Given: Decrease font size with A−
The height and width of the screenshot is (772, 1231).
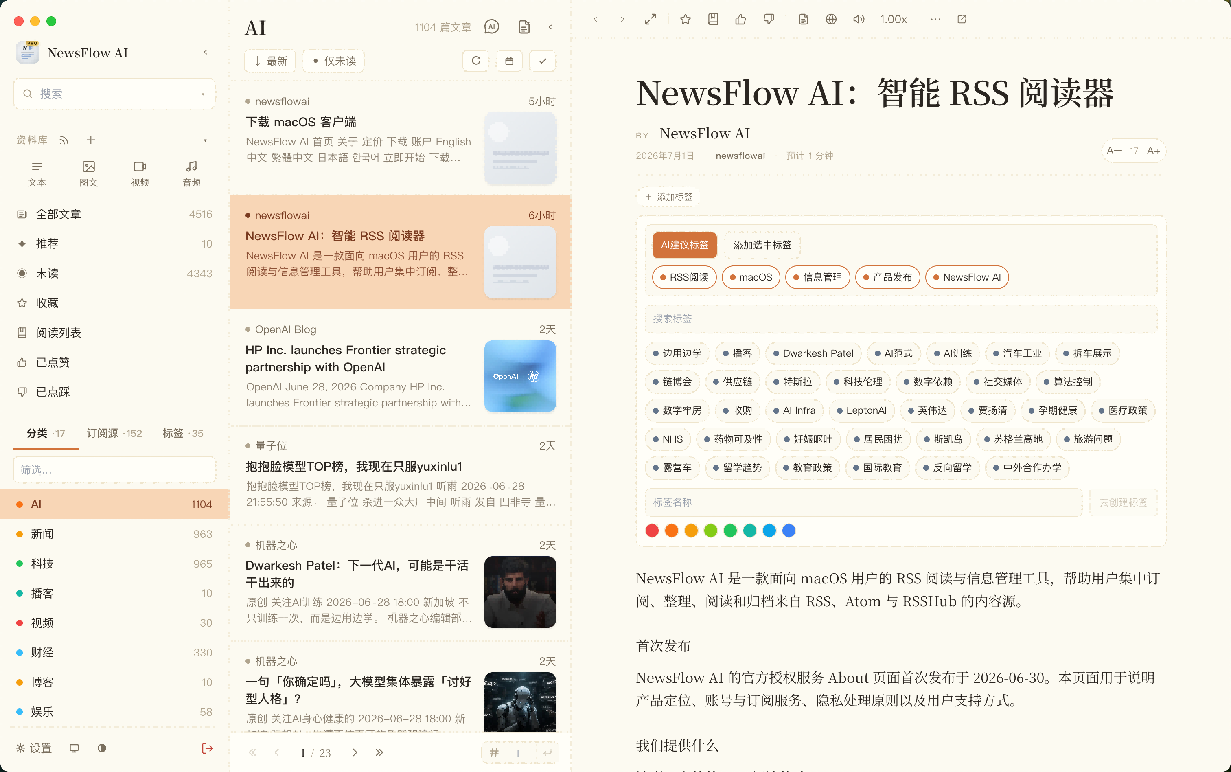Looking at the screenshot, I should point(1114,151).
